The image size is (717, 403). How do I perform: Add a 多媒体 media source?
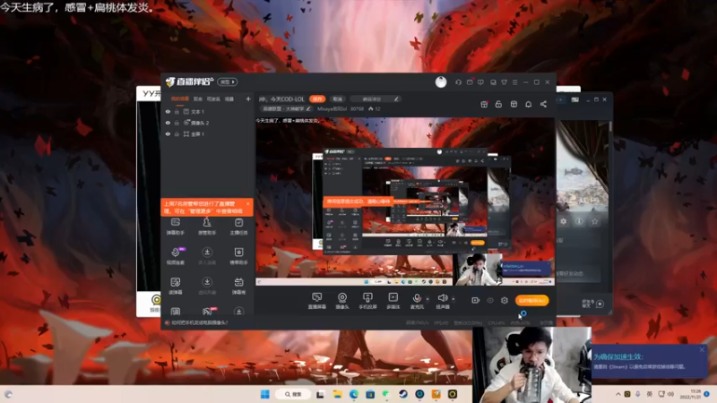pos(393,301)
